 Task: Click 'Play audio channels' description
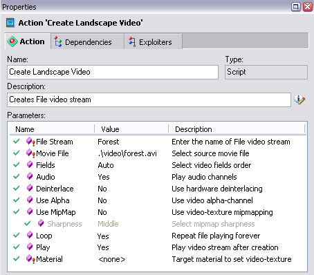[204, 177]
